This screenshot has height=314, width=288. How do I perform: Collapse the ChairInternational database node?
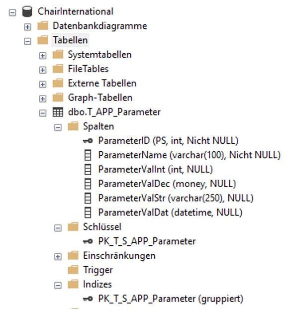point(12,13)
